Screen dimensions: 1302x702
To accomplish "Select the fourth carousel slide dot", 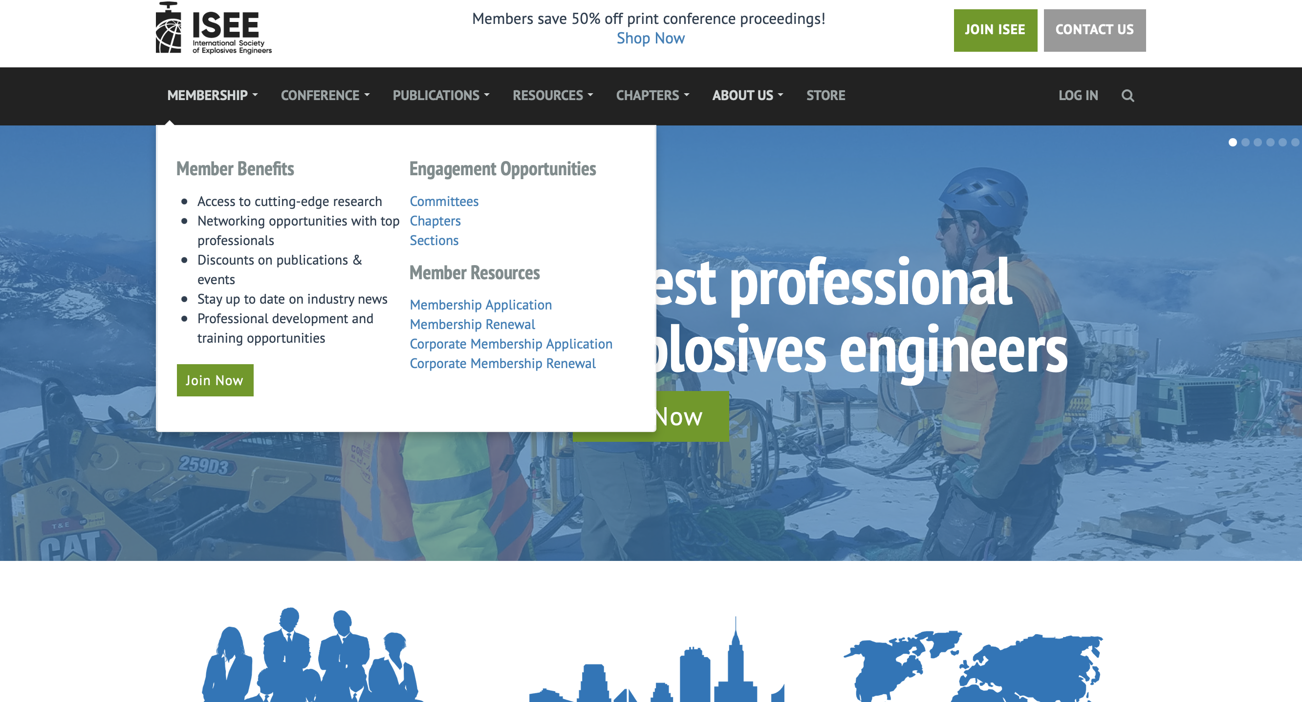I will [x=1270, y=143].
